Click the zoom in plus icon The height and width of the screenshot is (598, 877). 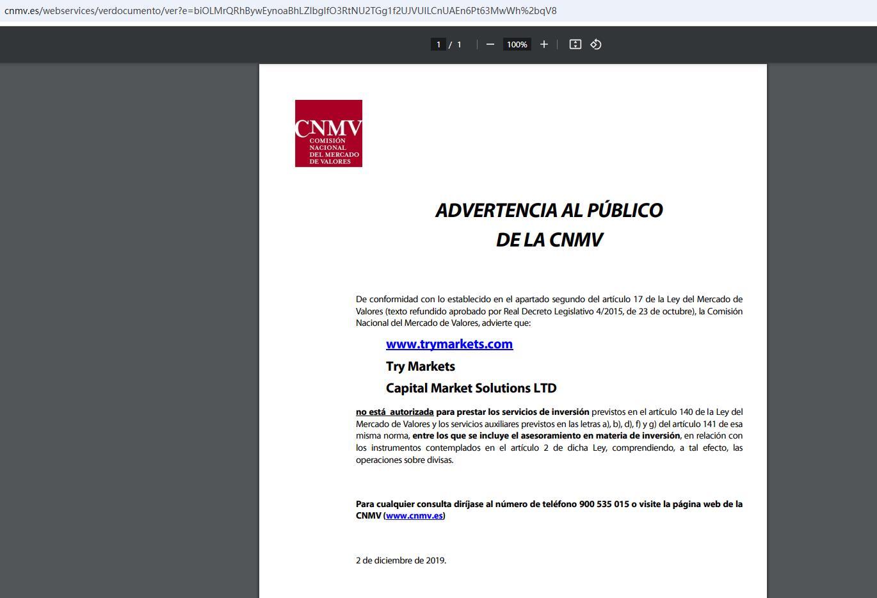point(544,44)
